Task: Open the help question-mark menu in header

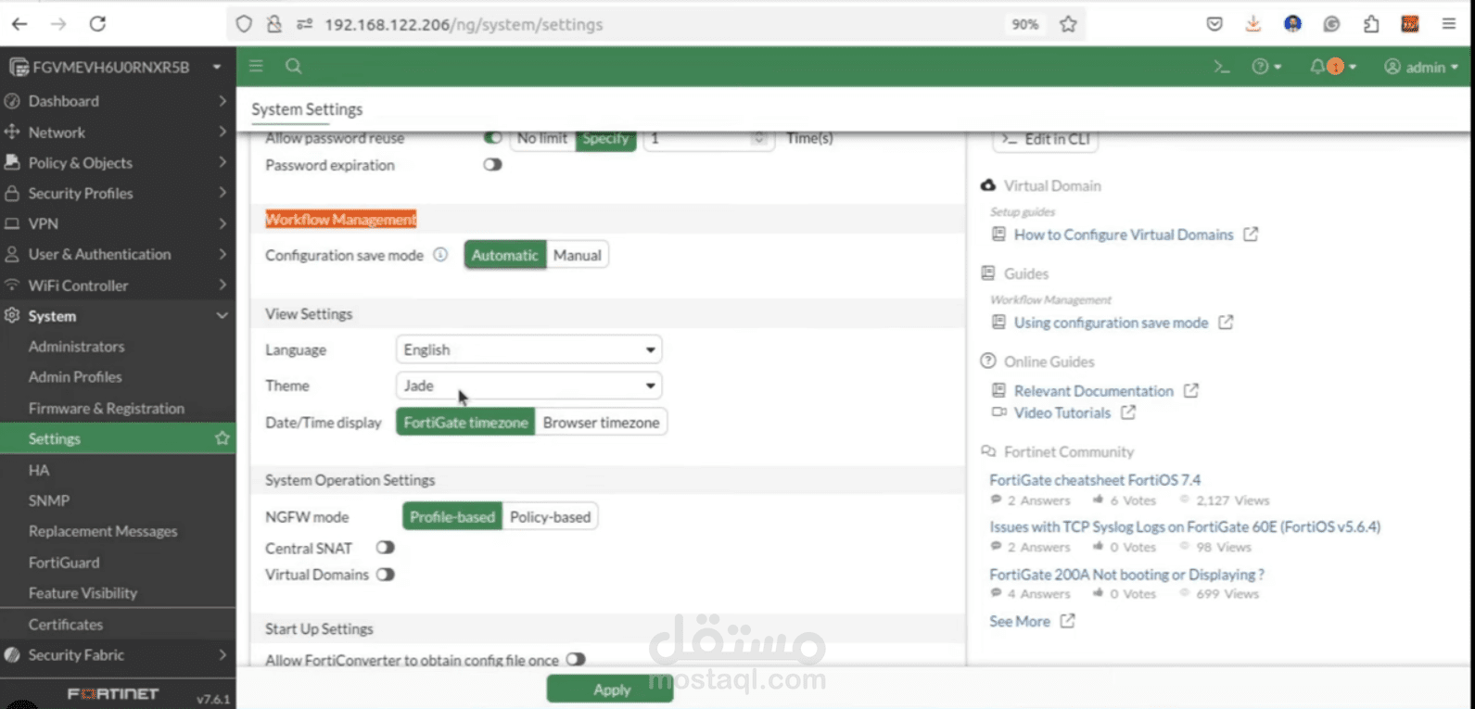Action: (x=1266, y=67)
